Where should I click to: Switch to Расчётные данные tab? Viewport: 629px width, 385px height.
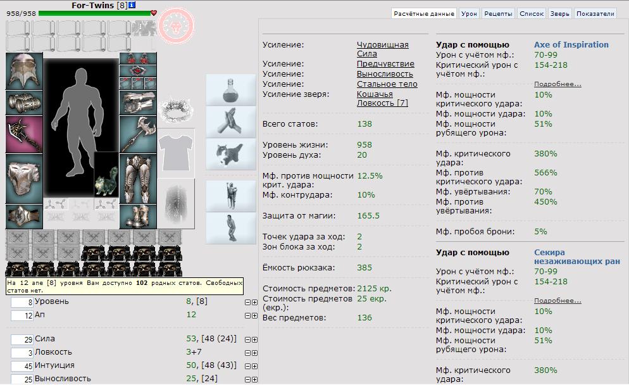coord(424,14)
